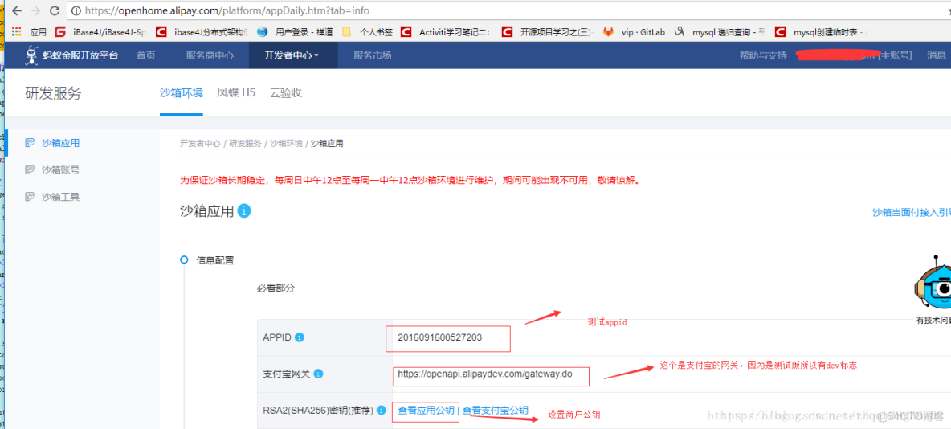Viewport: 951px width, 429px height.
Task: Click the icon beside 沙箱账号
Action: (29, 170)
